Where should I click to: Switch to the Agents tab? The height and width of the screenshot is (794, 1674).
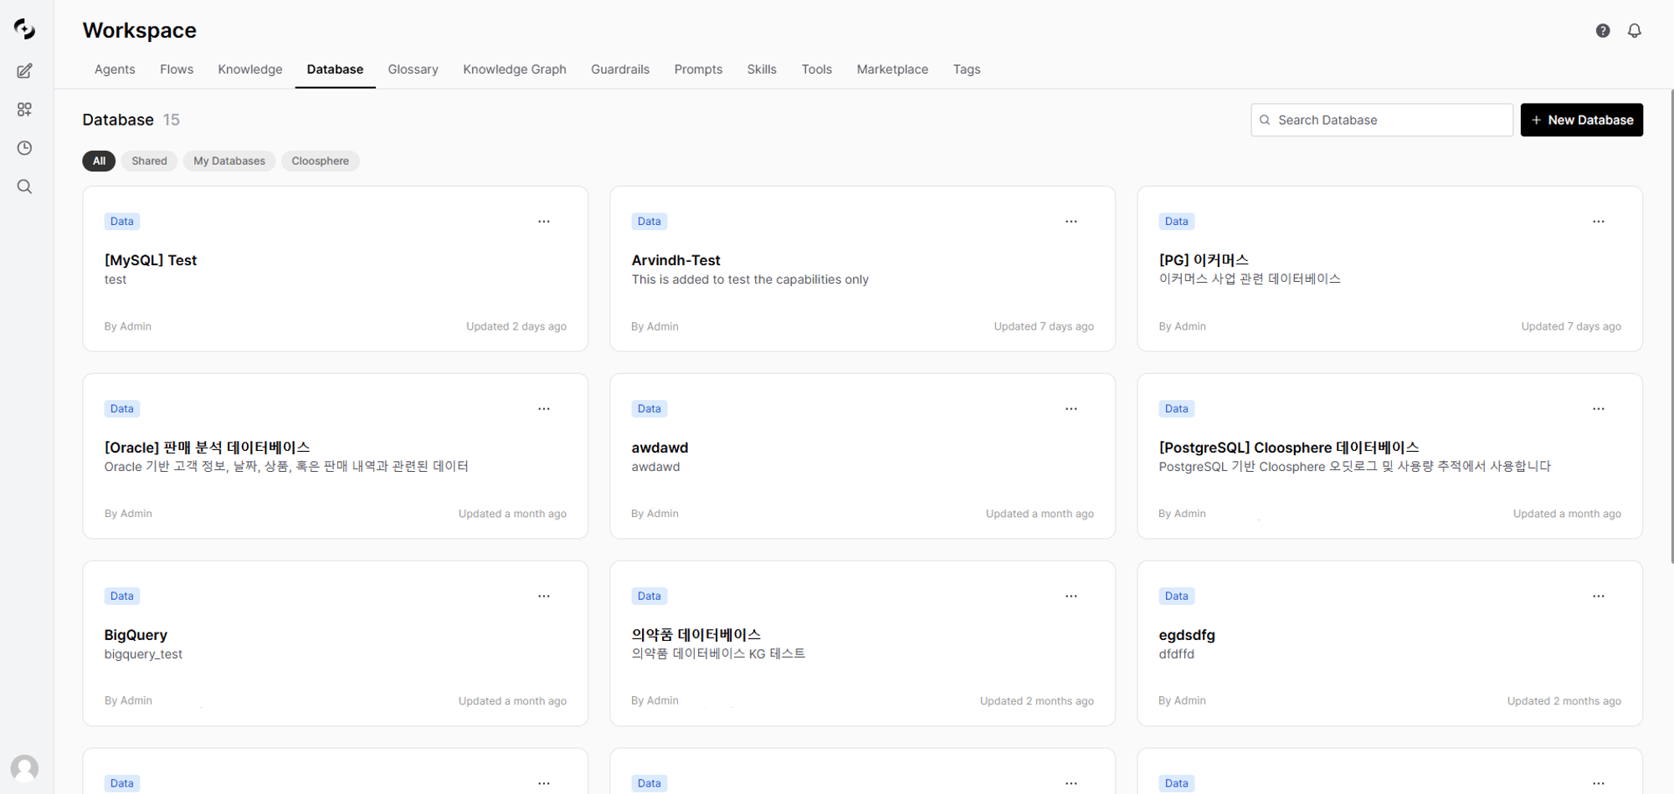click(115, 69)
